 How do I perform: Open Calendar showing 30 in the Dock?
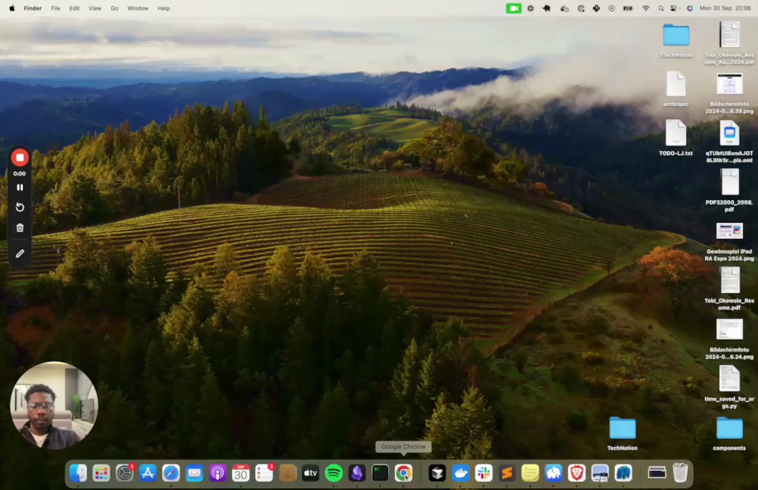[241, 473]
